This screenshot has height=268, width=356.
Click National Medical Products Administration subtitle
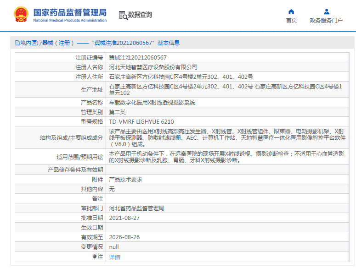pyautogui.click(x=70, y=20)
